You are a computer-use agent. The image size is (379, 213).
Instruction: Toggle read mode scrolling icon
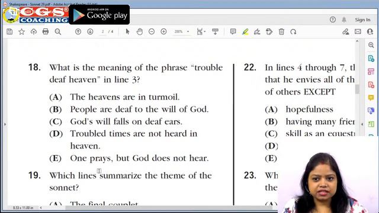(215, 31)
